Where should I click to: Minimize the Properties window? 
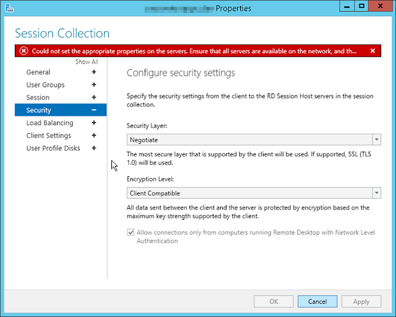click(x=347, y=6)
